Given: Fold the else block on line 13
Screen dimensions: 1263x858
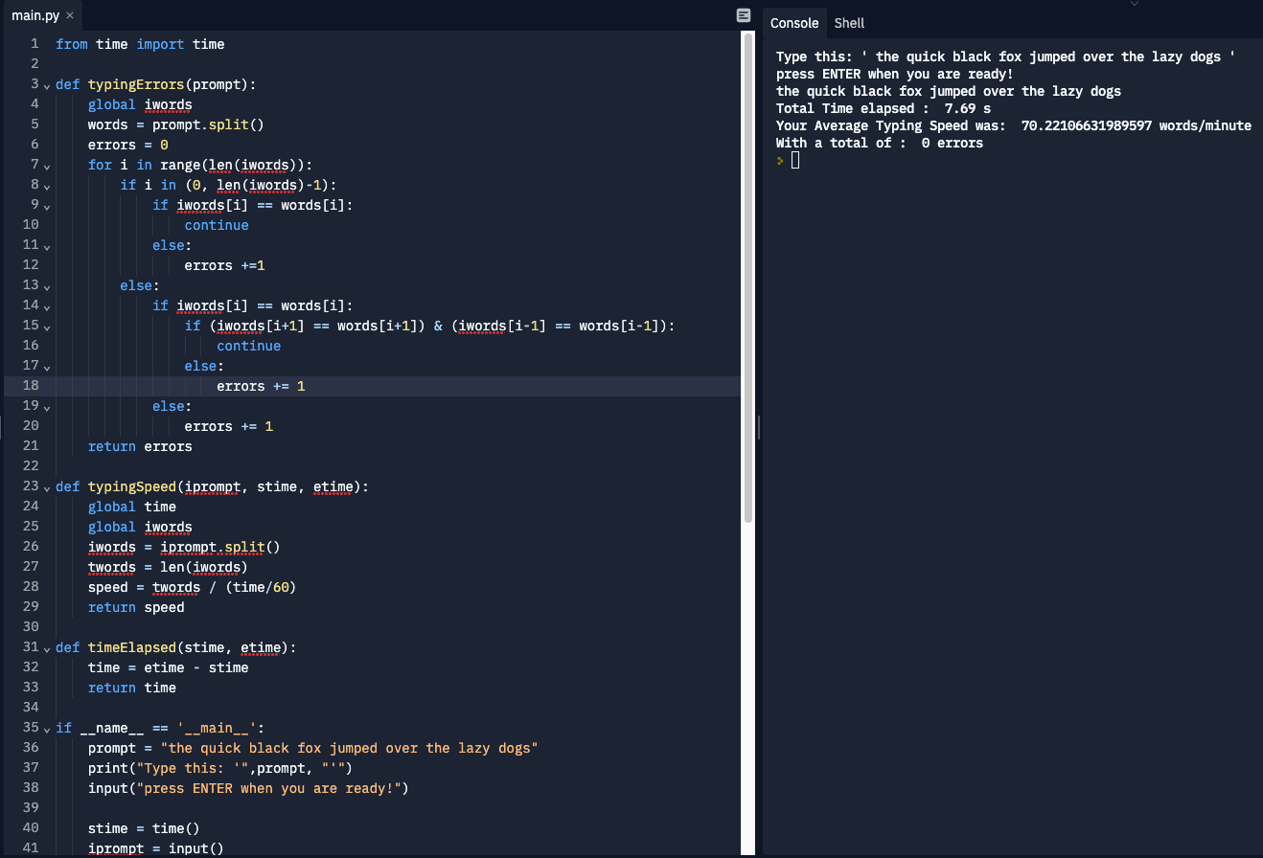Looking at the screenshot, I should (x=46, y=285).
